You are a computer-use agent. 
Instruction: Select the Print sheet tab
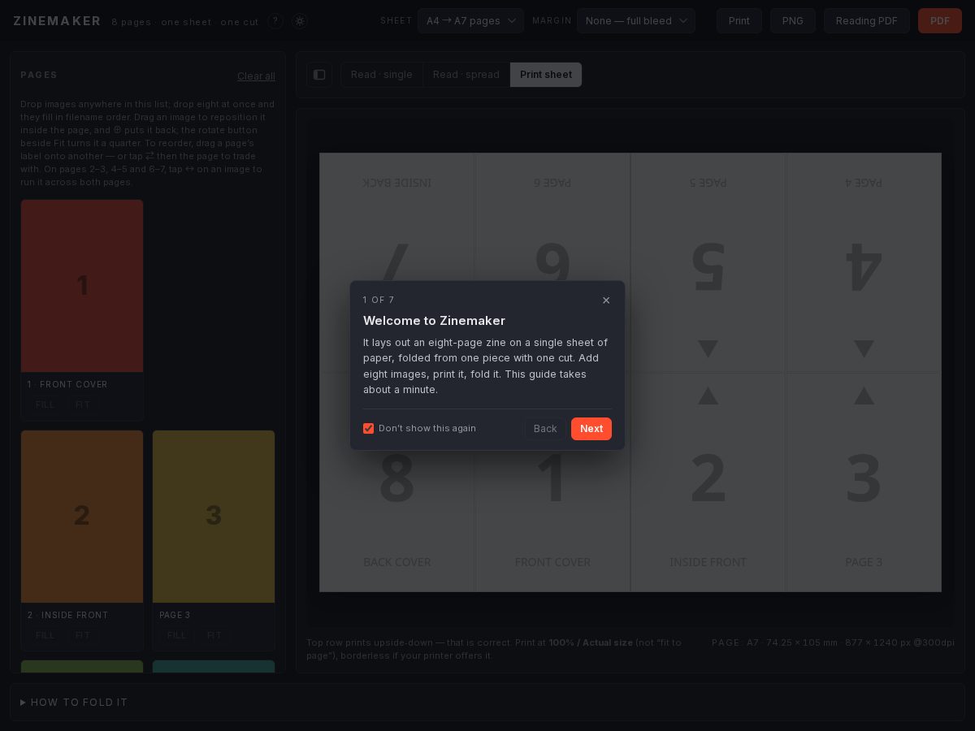pyautogui.click(x=546, y=75)
